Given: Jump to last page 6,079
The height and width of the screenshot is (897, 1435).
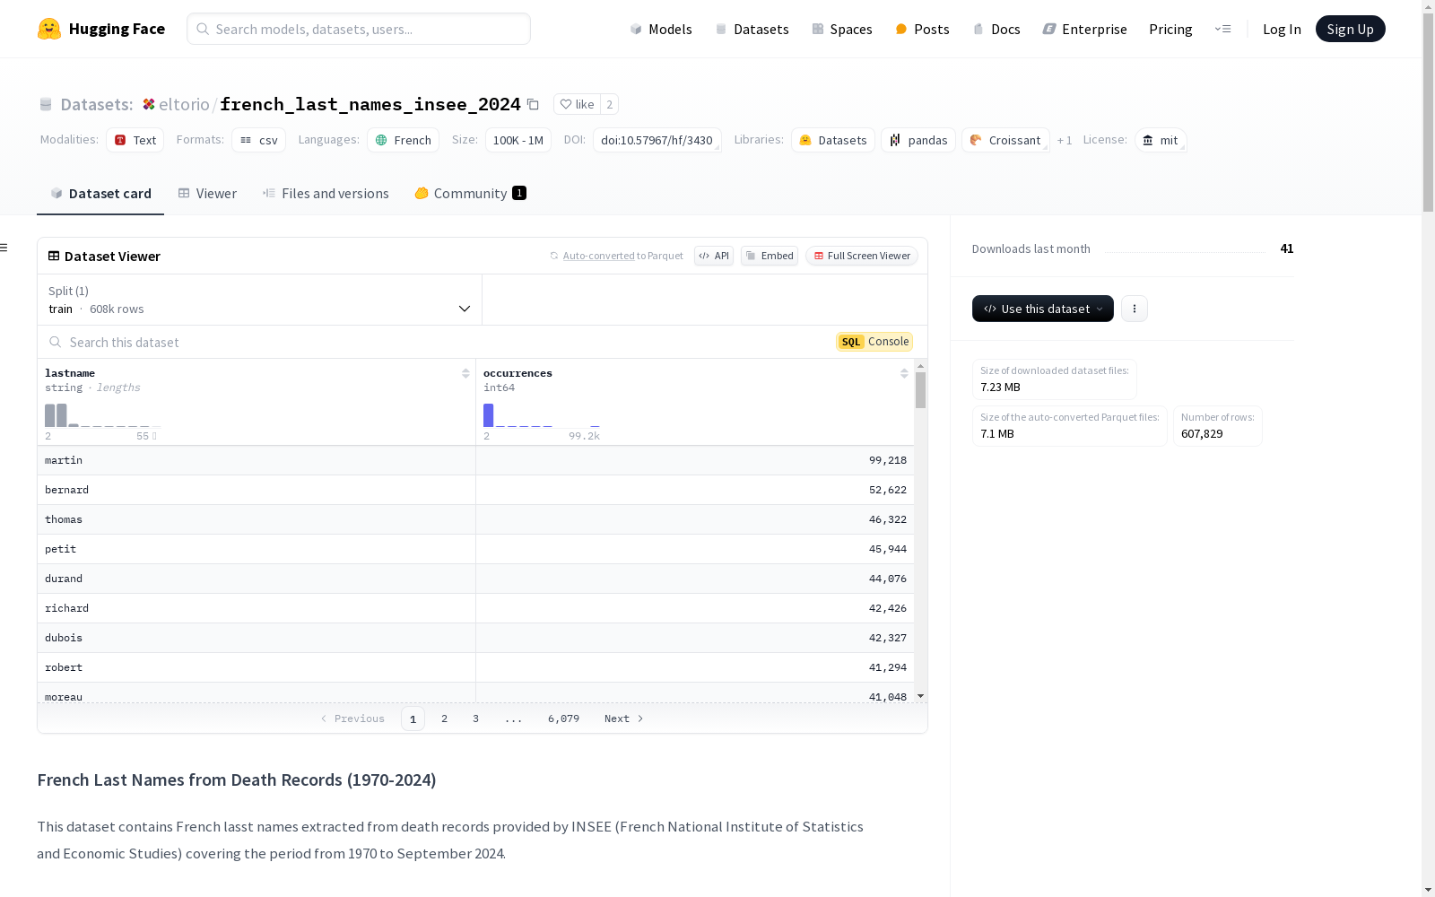Looking at the screenshot, I should click(563, 718).
